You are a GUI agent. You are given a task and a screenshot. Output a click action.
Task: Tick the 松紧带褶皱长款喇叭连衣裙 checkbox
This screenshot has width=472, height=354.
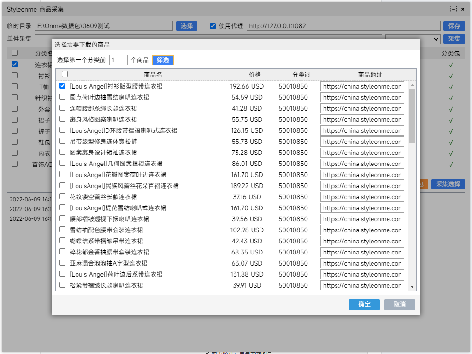click(x=63, y=285)
